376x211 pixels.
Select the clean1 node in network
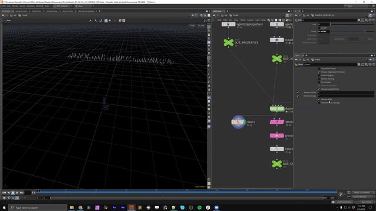click(x=238, y=122)
